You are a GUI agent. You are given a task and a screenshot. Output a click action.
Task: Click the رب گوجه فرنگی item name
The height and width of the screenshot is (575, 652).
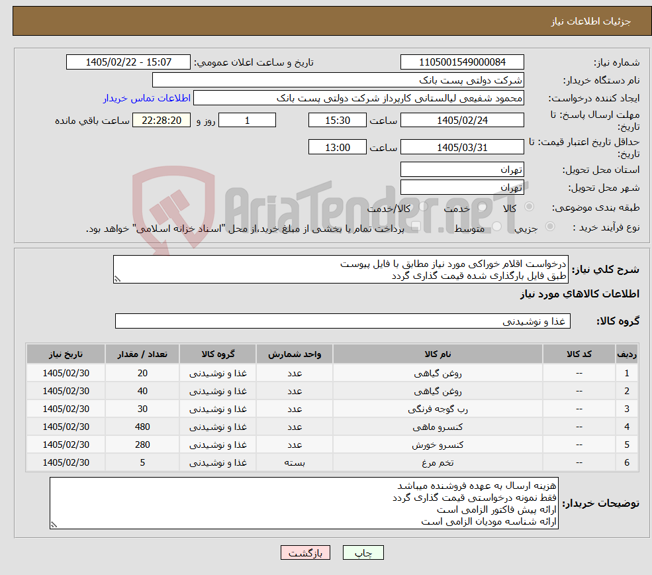[438, 409]
